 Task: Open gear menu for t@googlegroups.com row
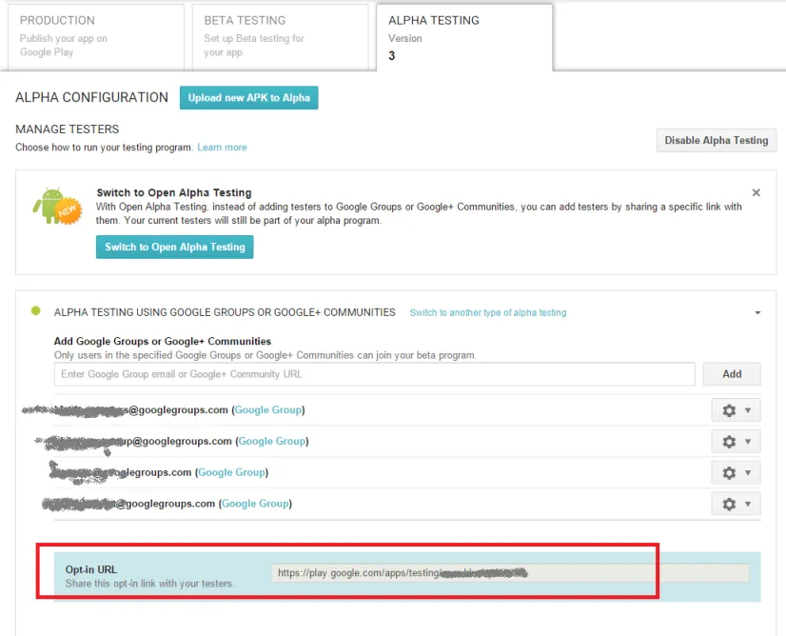(736, 504)
